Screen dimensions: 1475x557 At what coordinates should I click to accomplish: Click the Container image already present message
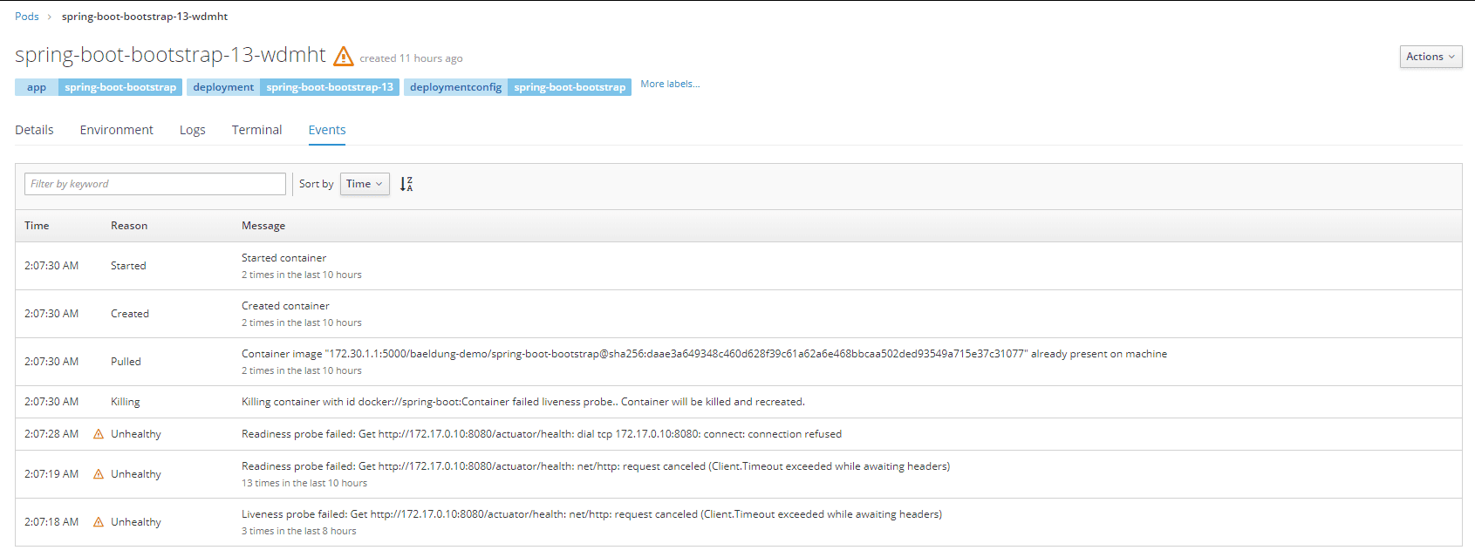click(x=704, y=354)
